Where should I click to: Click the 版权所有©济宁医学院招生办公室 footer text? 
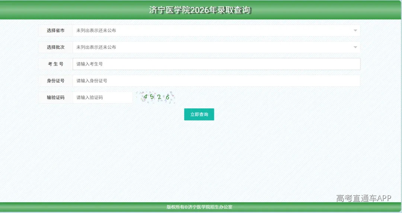[200, 207]
